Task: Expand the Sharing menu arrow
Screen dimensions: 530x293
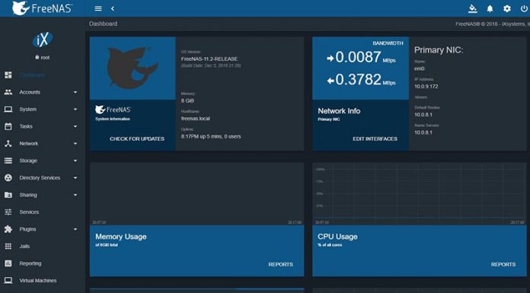Action: 75,195
